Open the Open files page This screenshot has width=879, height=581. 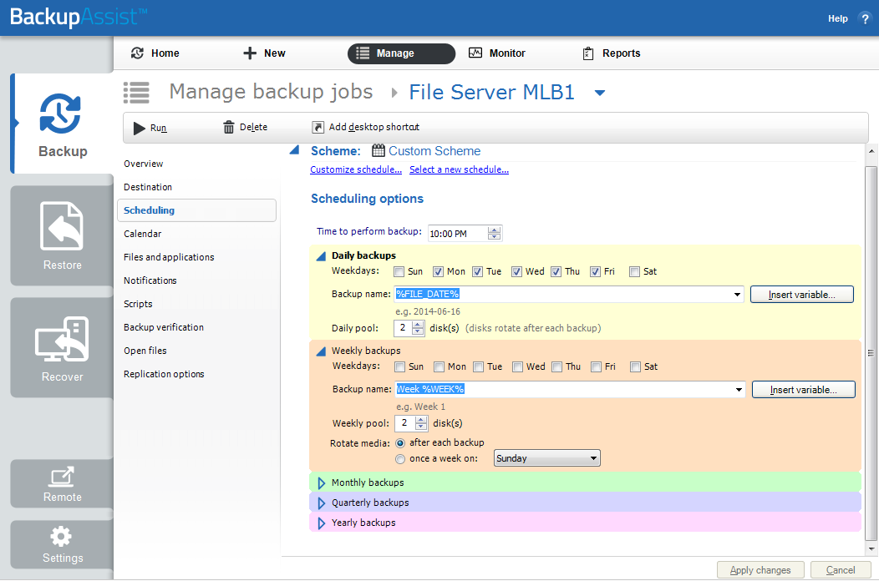pyautogui.click(x=145, y=351)
